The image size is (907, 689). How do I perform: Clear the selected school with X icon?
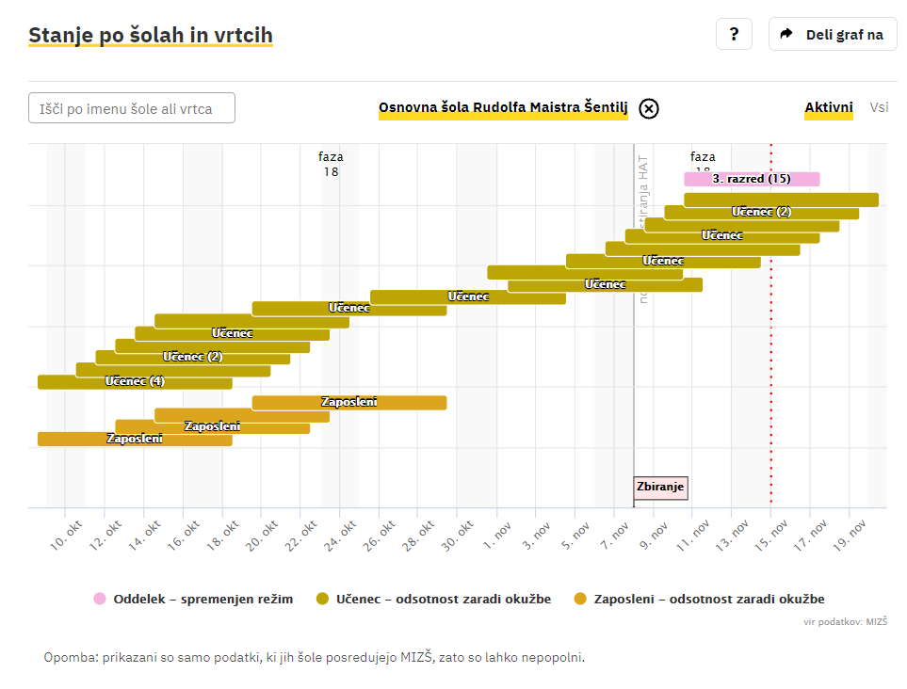648,108
